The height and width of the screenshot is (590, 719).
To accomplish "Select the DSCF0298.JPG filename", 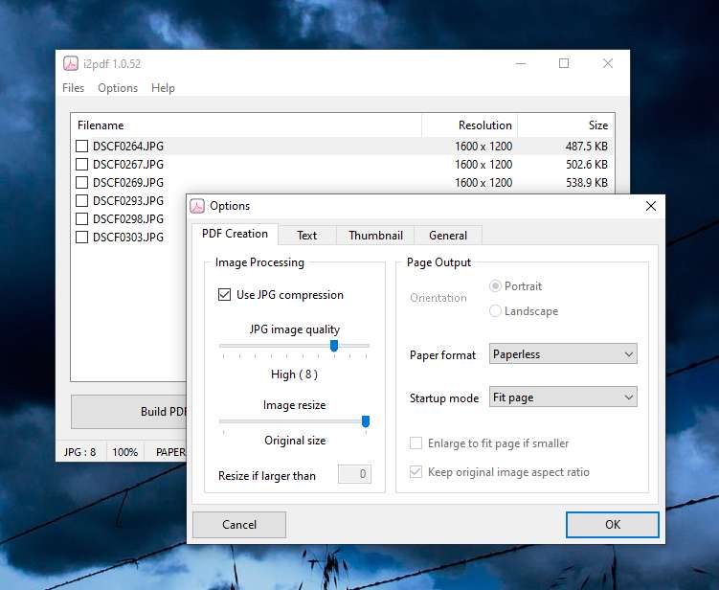I will click(128, 218).
